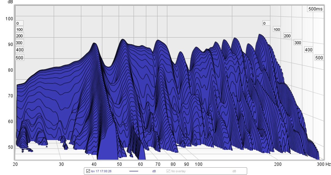Click the 500 ms marker on left time scale
Viewport: 331px width, 175px height.
[x=20, y=58]
